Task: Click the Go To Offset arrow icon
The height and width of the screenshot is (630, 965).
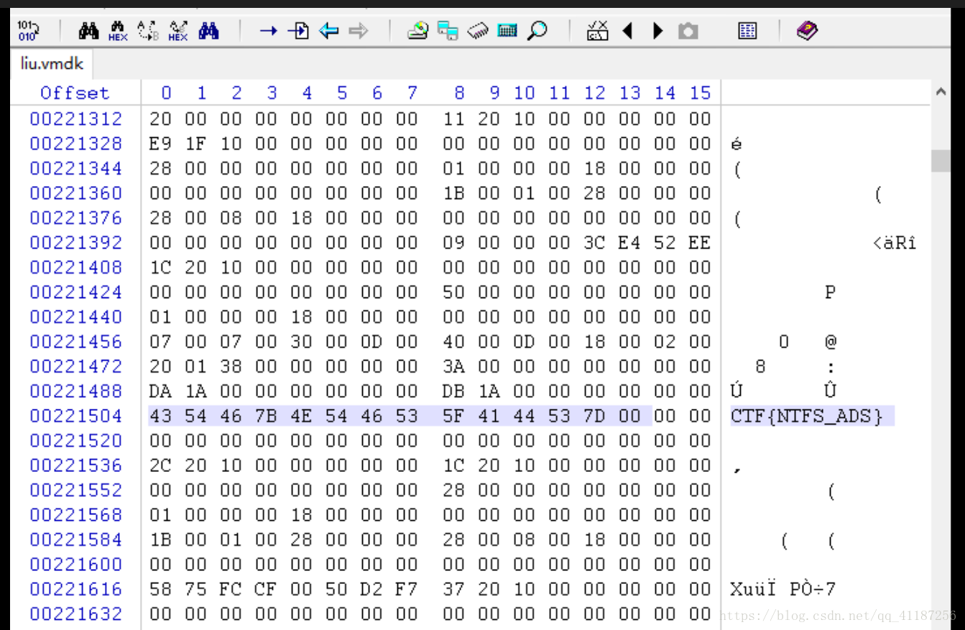Action: [269, 31]
